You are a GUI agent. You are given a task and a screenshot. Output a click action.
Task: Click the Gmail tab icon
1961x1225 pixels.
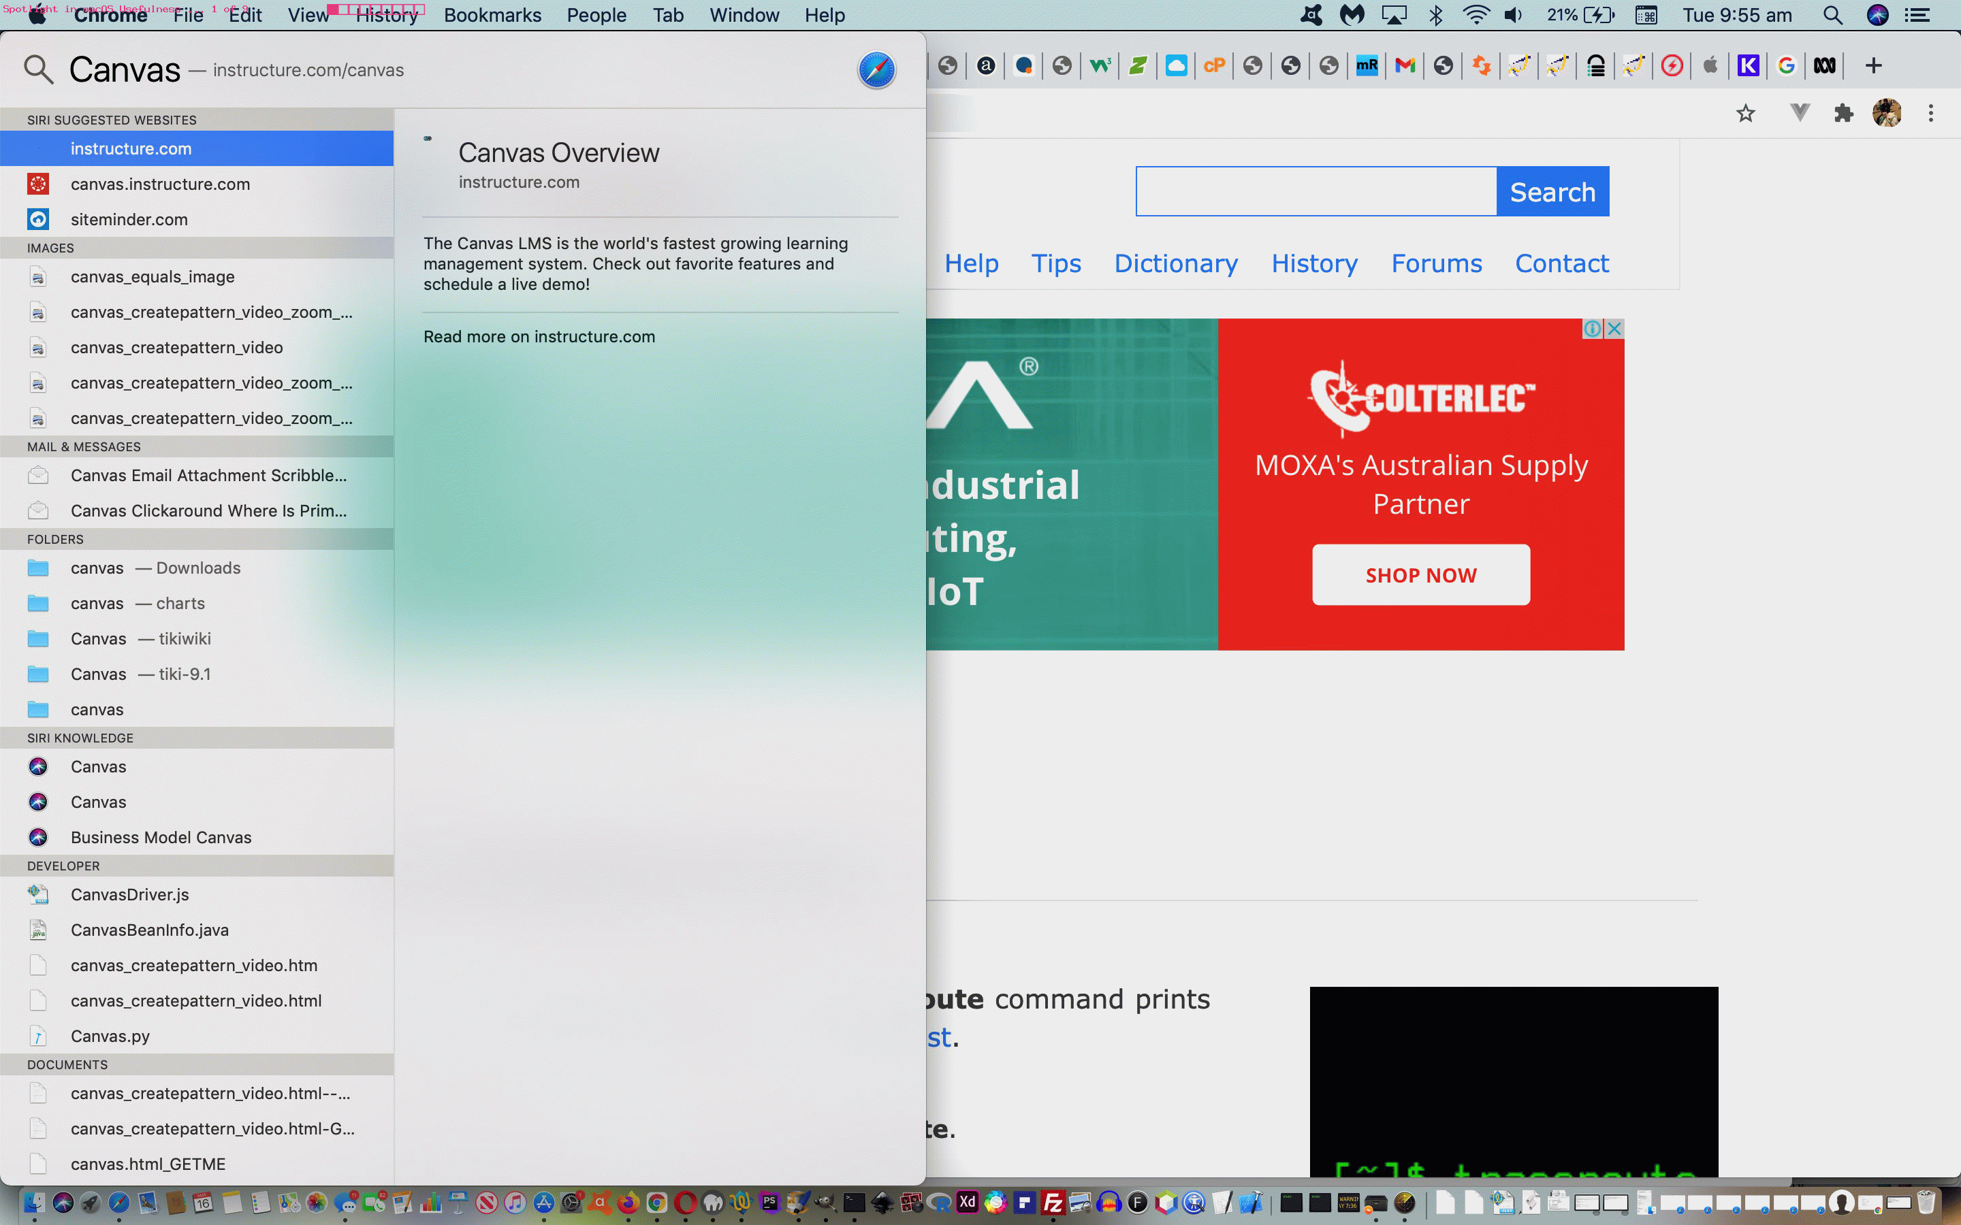1404,65
